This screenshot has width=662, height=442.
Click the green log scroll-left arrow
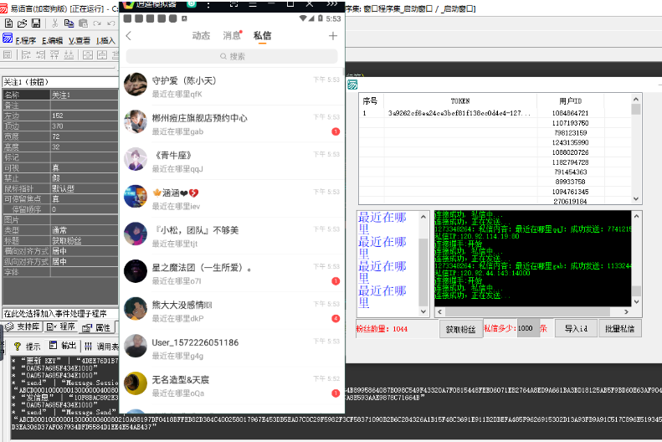(x=439, y=311)
